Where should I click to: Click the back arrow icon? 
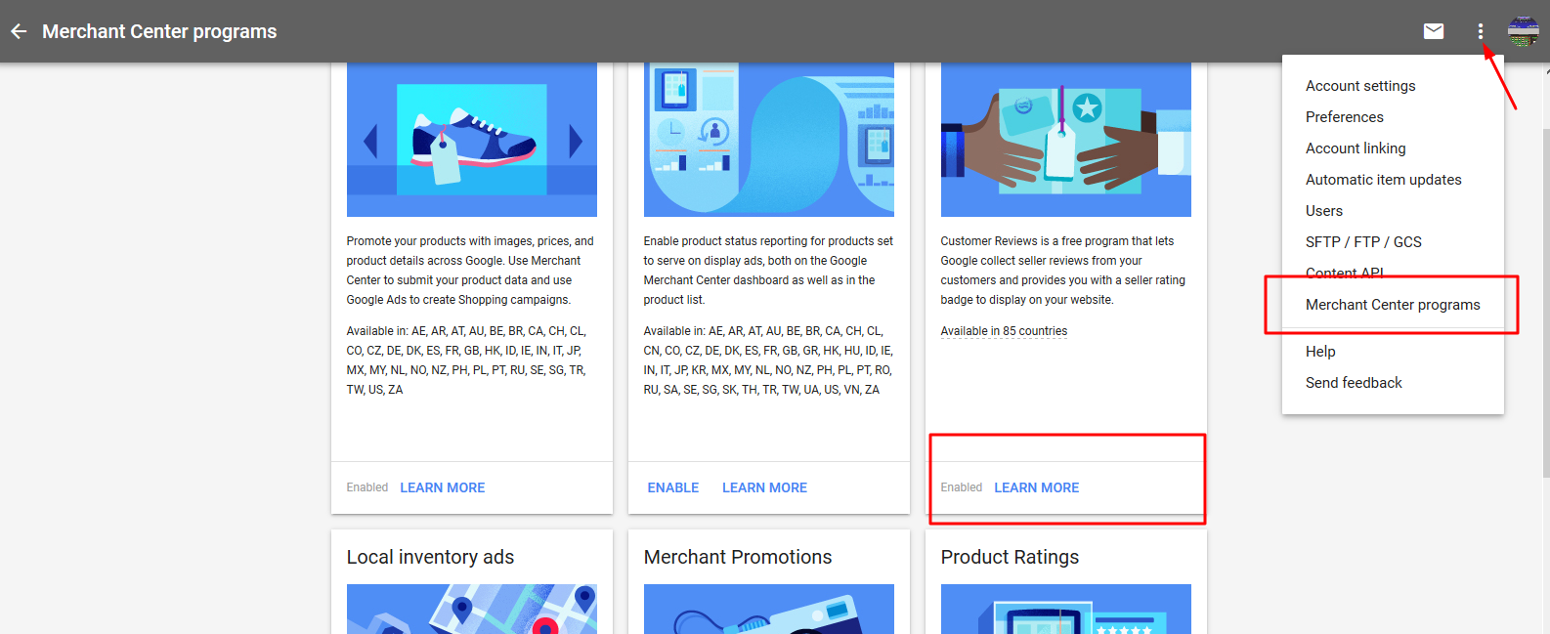click(19, 31)
